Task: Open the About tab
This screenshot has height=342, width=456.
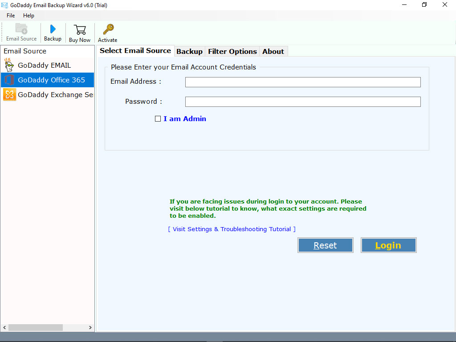Action: coord(273,52)
